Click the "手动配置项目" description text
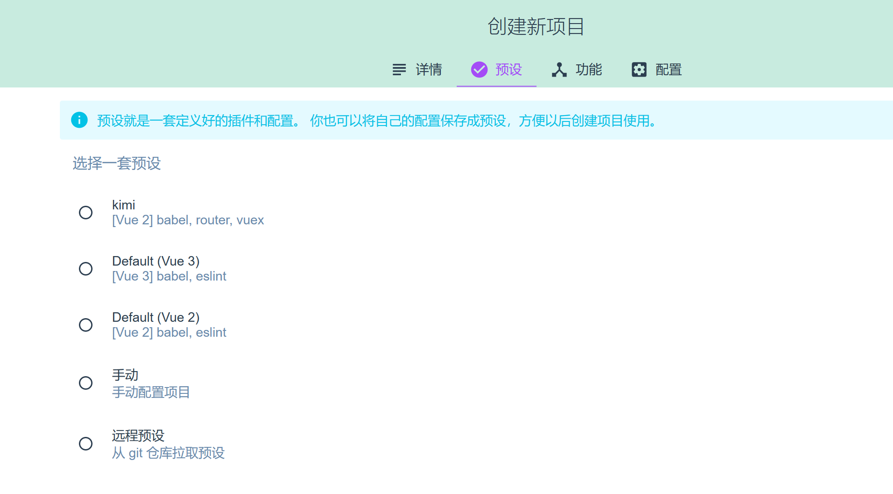893x494 pixels. click(x=151, y=392)
